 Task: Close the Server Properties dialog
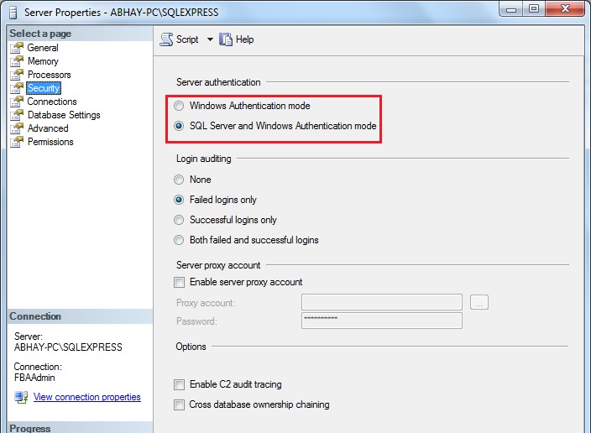click(x=565, y=9)
